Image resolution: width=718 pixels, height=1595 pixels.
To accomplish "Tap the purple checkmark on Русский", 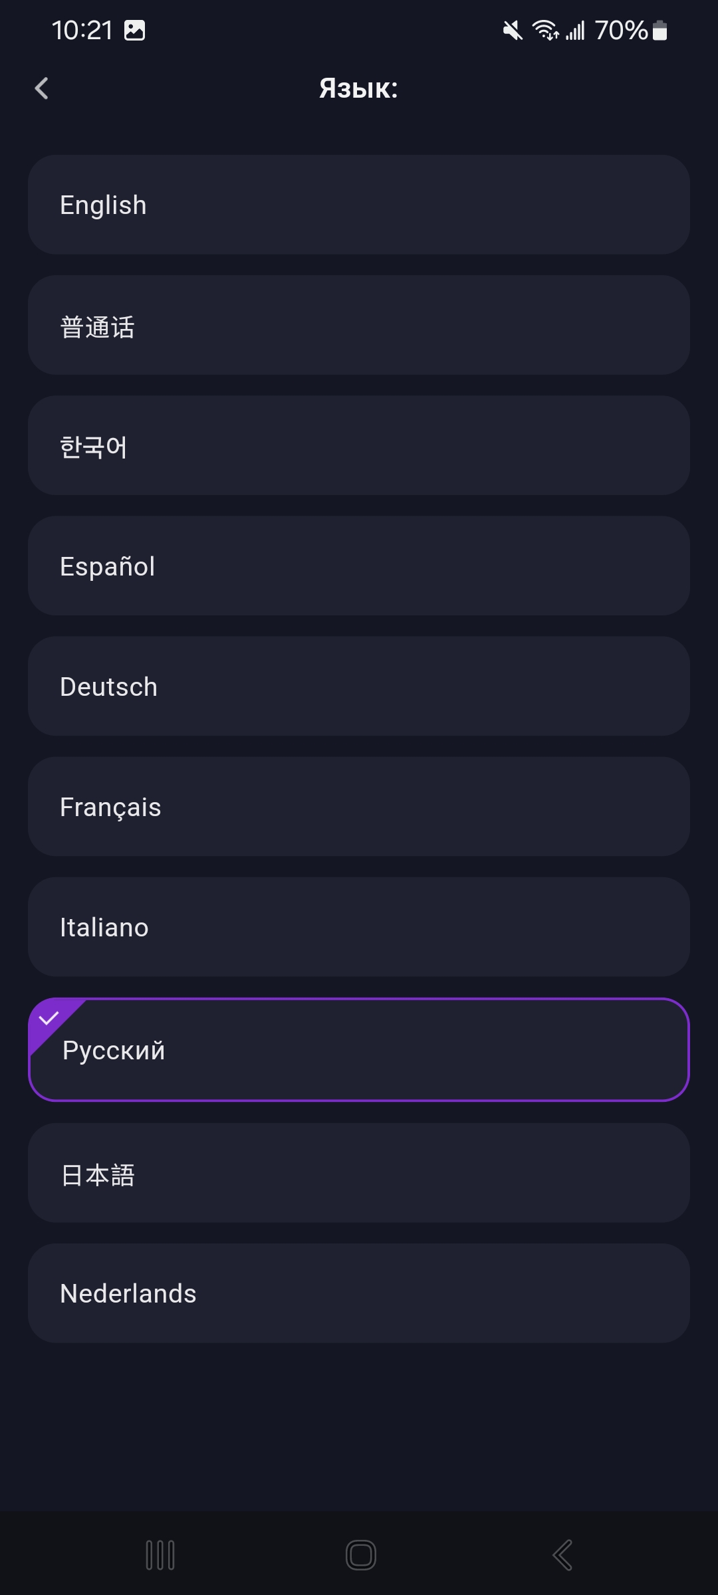I will [49, 1018].
